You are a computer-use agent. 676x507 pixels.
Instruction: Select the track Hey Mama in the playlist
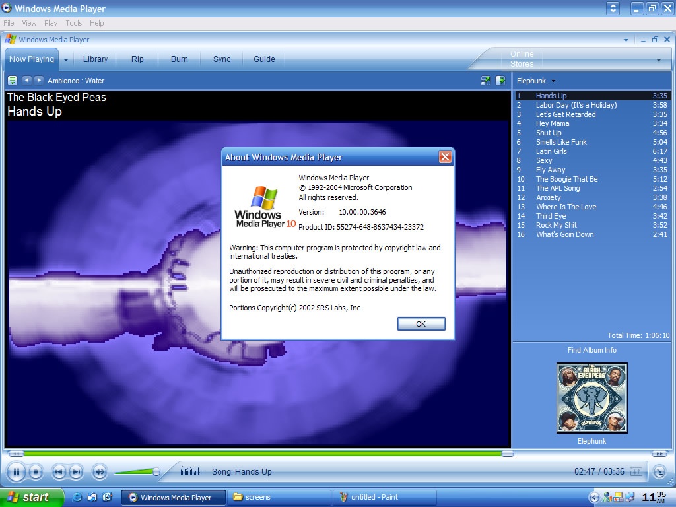click(552, 123)
